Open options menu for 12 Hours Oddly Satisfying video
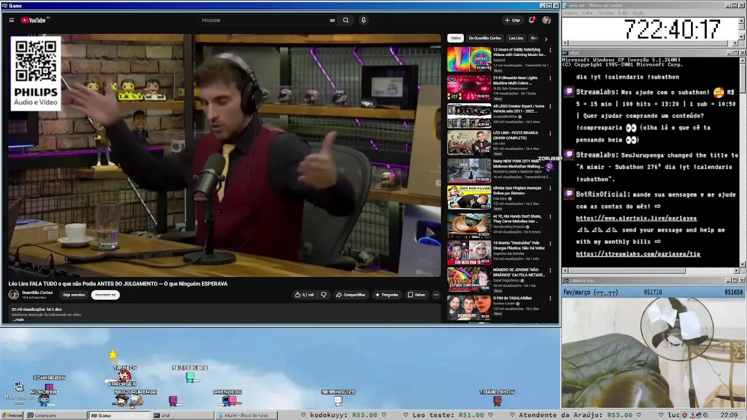 tap(550, 50)
